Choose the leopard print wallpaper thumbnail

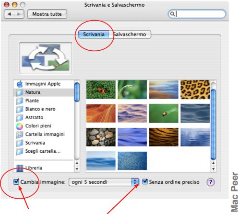(195, 90)
